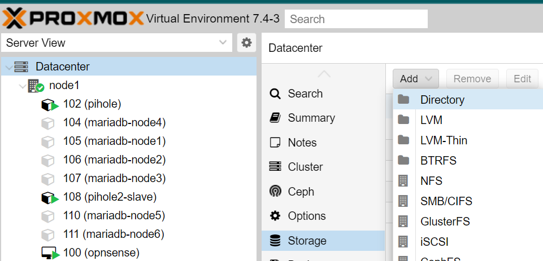543x261 pixels.
Task: Choose SMB/CIFS storage type
Action: (468, 201)
